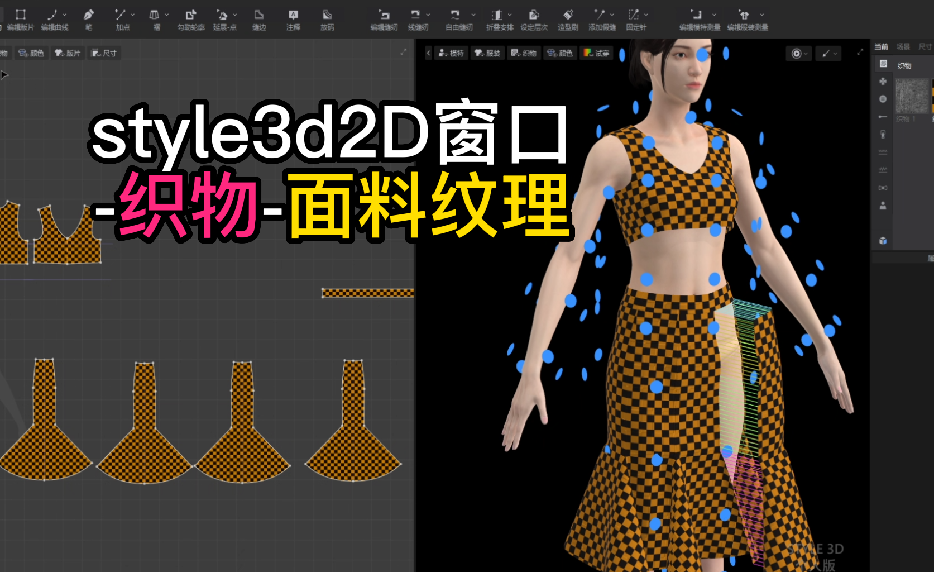Switch 3D window to 模特 avatar view
Viewport: 934px width, 572px height.
point(451,53)
